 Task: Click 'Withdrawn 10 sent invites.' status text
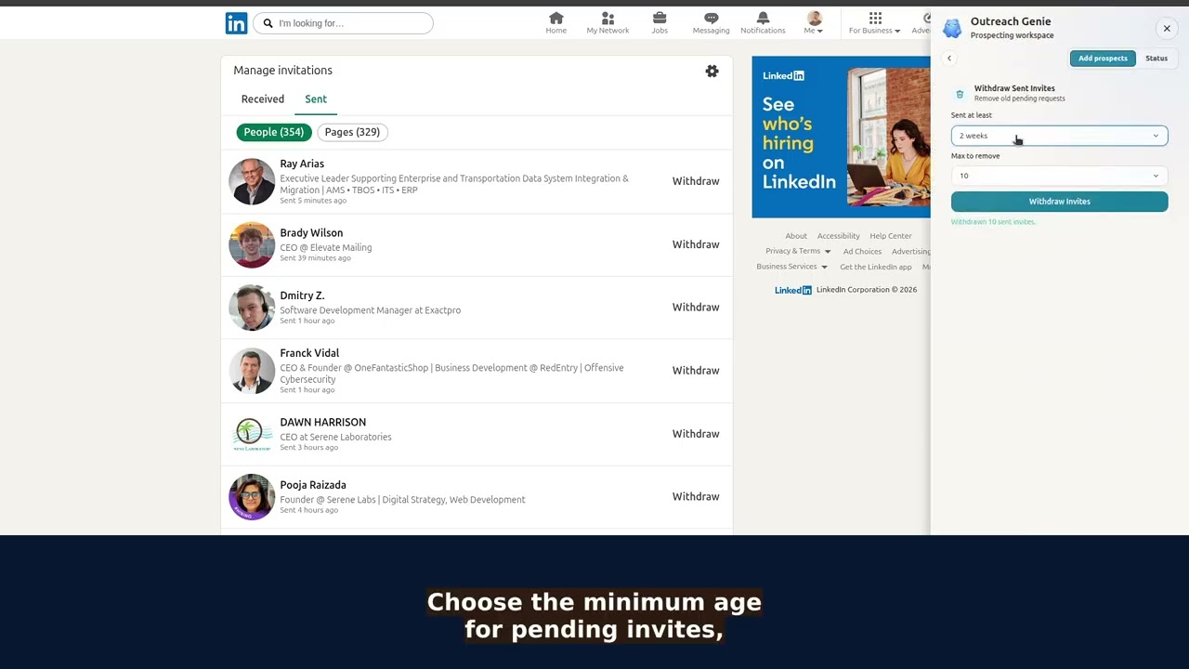click(993, 222)
